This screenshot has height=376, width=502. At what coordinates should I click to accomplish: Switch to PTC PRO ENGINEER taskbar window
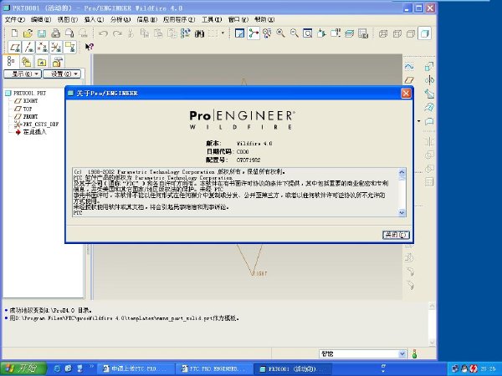(x=214, y=368)
